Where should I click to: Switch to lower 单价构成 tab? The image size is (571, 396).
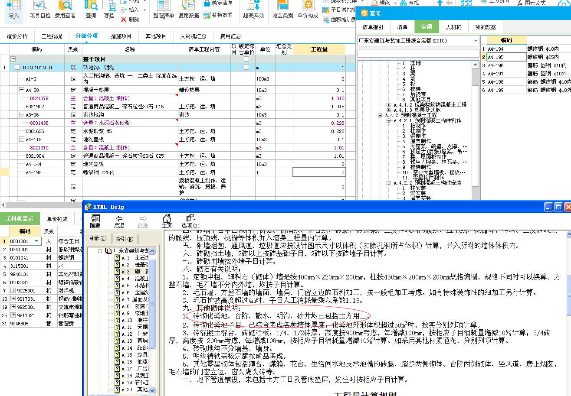[x=57, y=219]
